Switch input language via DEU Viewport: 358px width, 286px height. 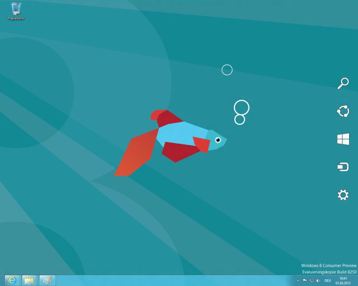328,281
